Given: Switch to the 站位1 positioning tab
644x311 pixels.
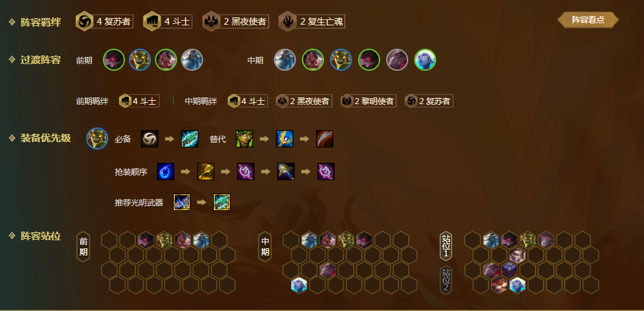Looking at the screenshot, I should (446, 246).
